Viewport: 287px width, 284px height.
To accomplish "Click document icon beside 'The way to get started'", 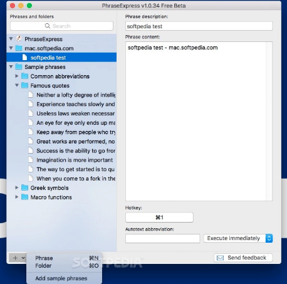I will (x=31, y=169).
